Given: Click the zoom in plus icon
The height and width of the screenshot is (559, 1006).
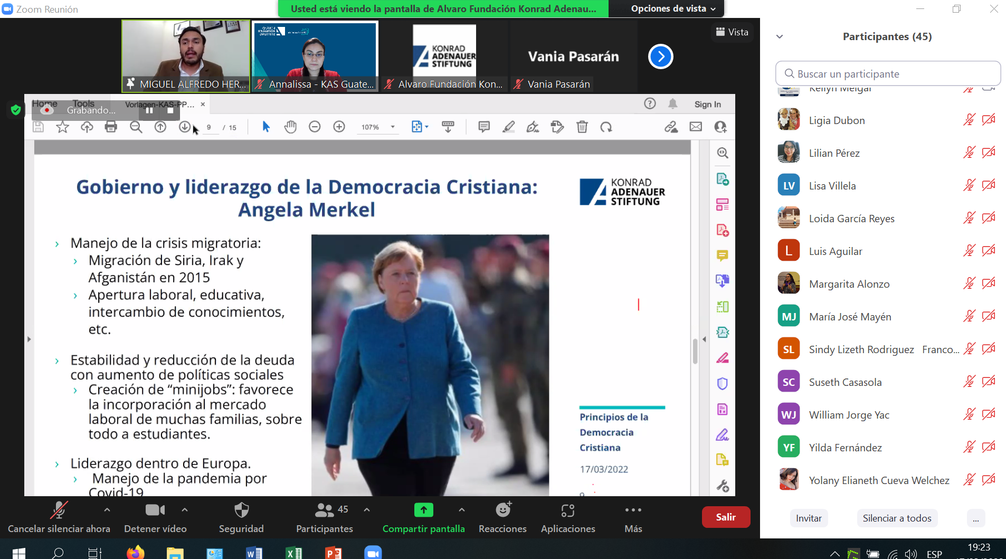Looking at the screenshot, I should (339, 127).
